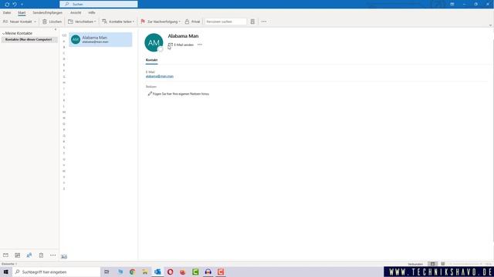
Task: Open the alabama@man.man email link
Action: click(x=160, y=76)
